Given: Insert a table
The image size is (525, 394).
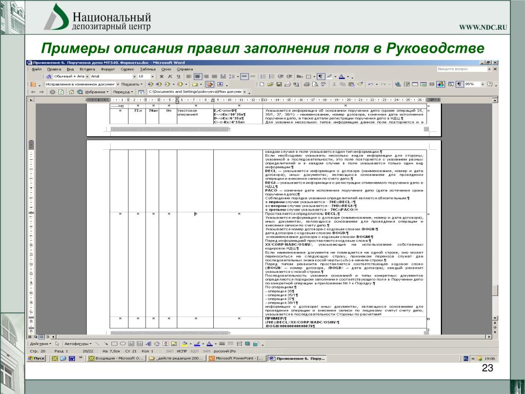Looking at the screenshot, I should tap(415, 84).
